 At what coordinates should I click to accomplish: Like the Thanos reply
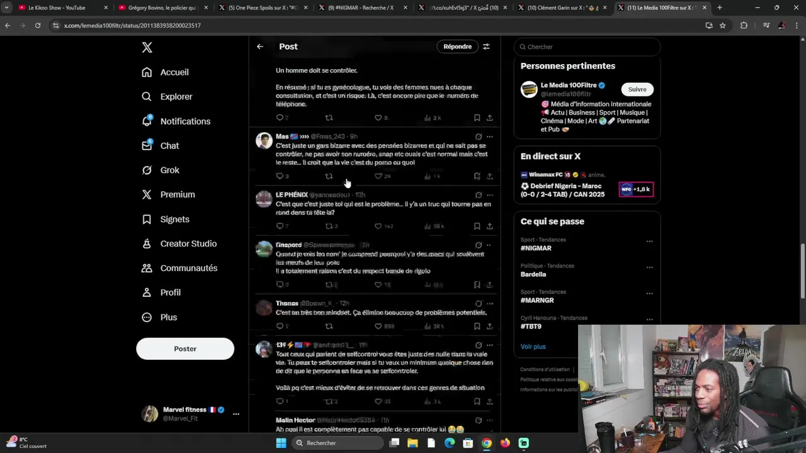(x=378, y=327)
